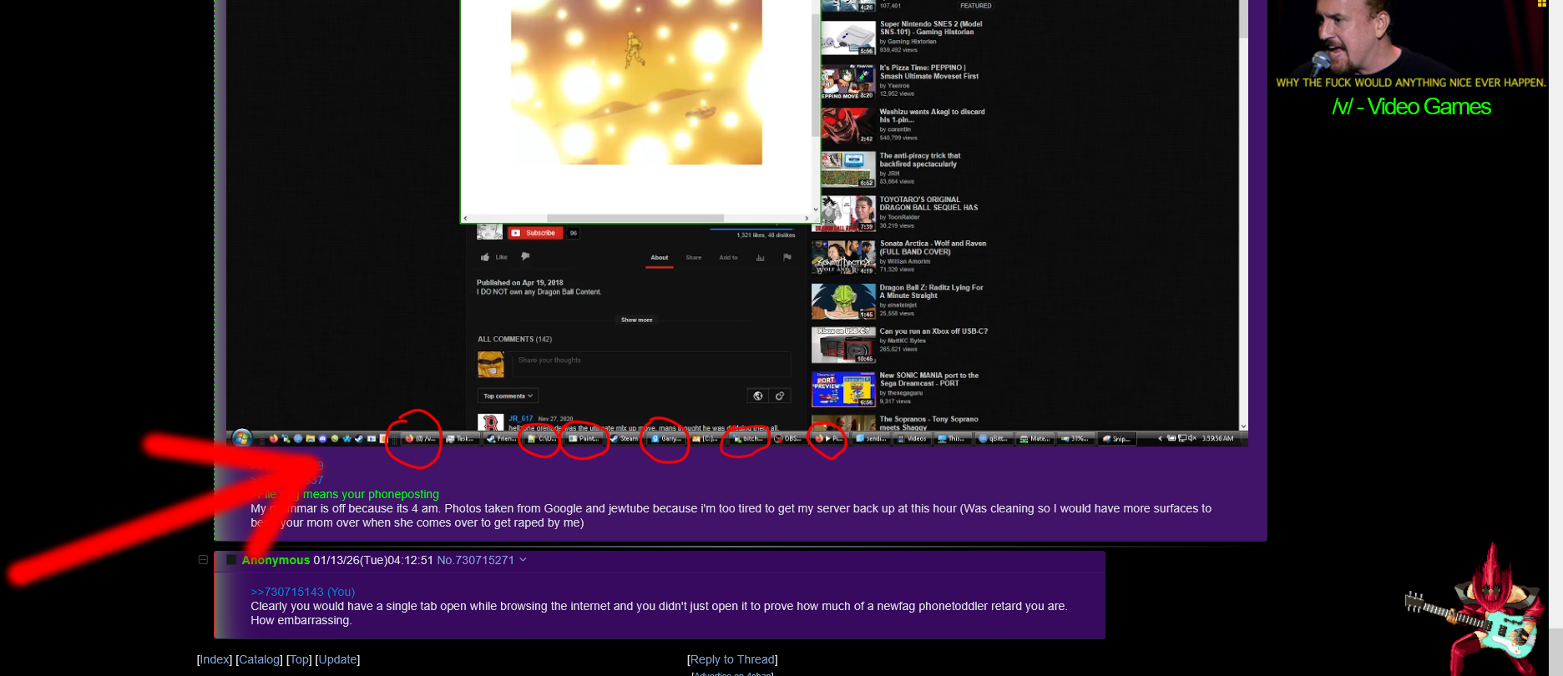1563x676 pixels.
Task: Click Show more under the video description
Action: 637,320
